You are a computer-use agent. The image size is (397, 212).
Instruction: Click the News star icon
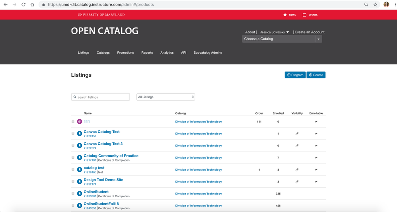point(285,15)
